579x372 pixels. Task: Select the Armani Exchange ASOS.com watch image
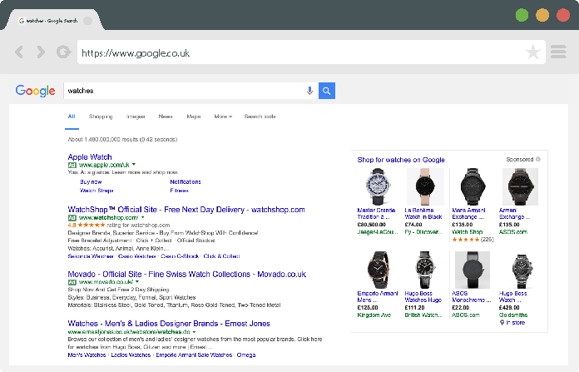point(520,187)
